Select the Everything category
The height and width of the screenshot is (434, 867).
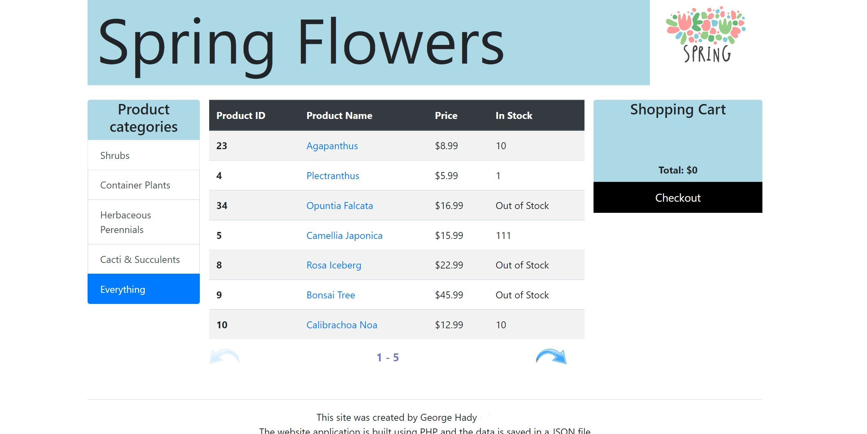tap(144, 289)
